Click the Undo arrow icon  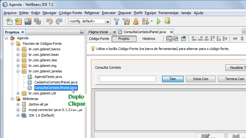click(50, 21)
